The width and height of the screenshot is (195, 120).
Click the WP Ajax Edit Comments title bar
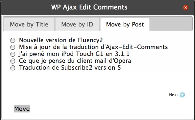[89, 7]
